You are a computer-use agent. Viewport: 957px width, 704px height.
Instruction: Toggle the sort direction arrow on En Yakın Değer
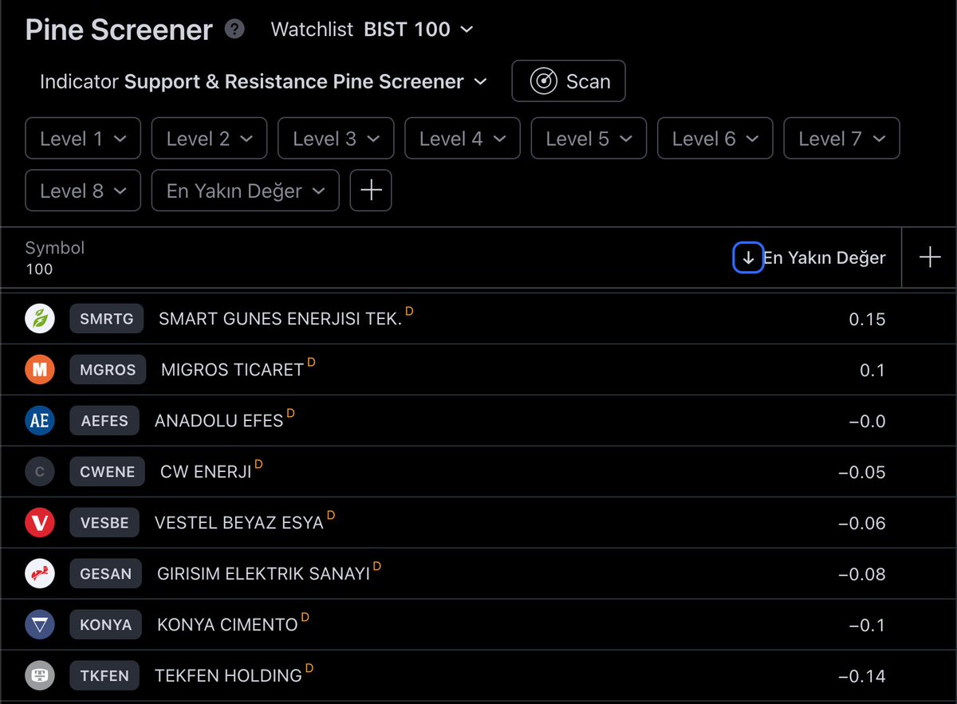coord(748,258)
